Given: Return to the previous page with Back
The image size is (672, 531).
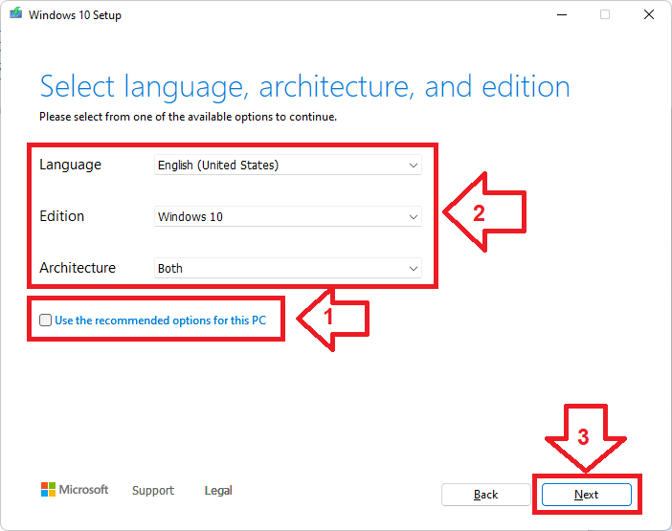Looking at the screenshot, I should [486, 495].
